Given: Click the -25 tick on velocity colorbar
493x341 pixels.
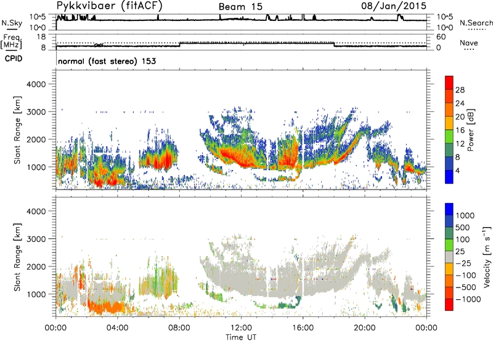Looking at the screenshot, I should click(x=463, y=263).
